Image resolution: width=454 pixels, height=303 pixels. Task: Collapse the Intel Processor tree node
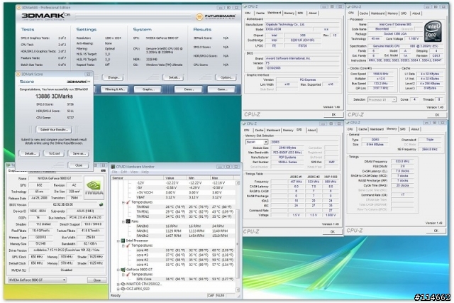[x=118, y=241]
